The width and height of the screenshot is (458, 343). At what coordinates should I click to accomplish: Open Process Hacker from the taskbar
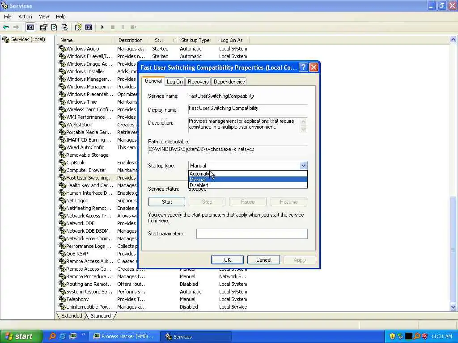[125, 336]
